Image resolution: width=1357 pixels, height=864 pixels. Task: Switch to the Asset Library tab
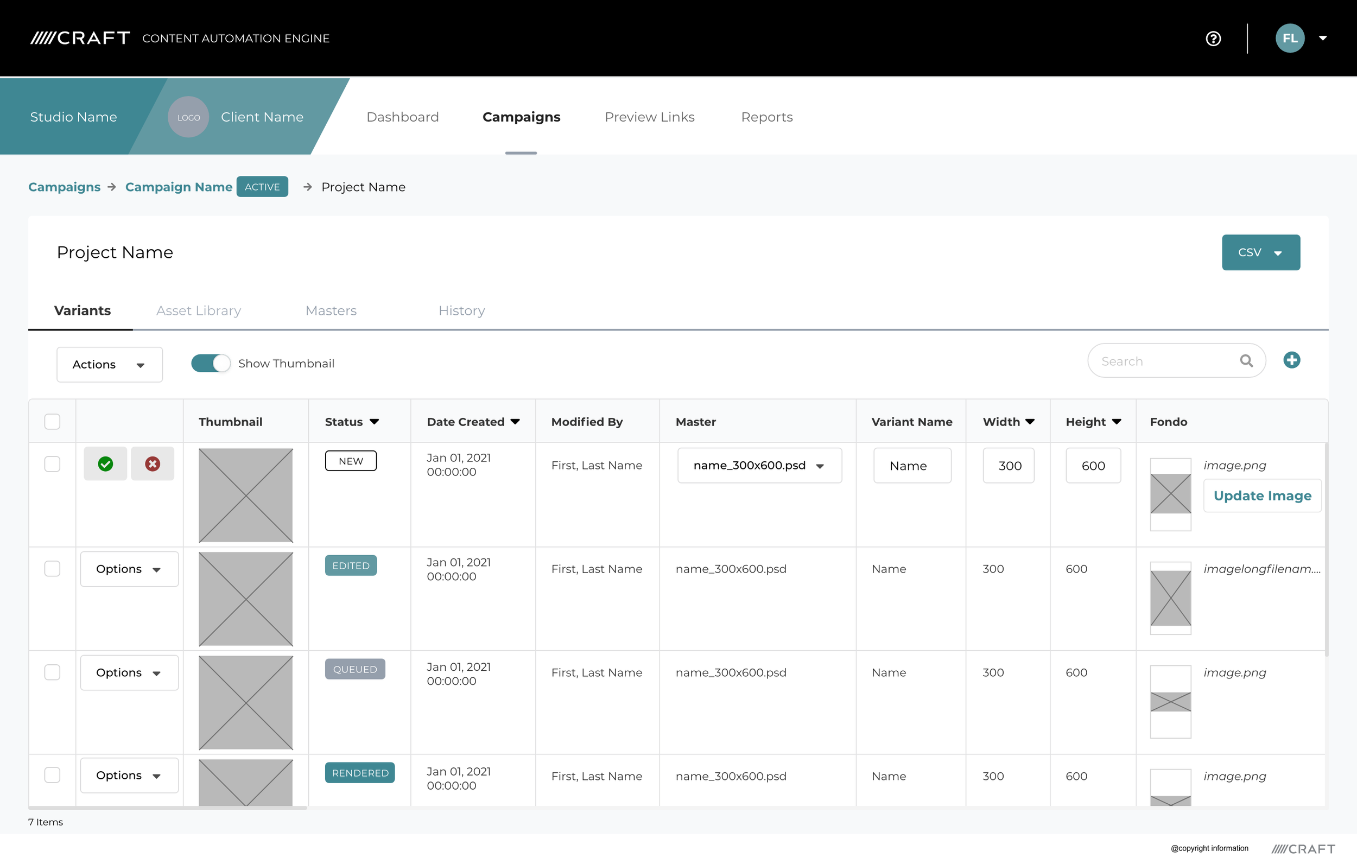coord(198,310)
